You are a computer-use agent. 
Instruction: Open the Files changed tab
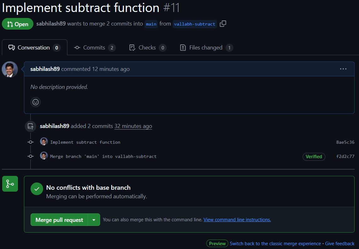click(x=206, y=48)
